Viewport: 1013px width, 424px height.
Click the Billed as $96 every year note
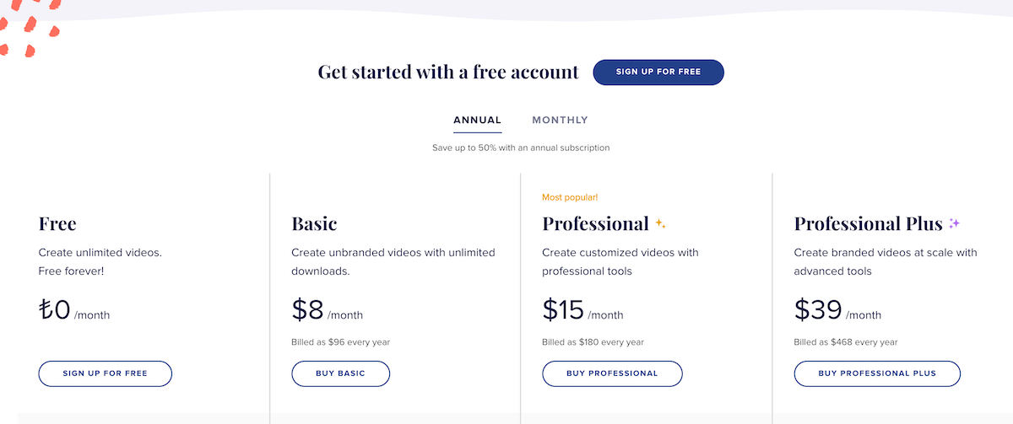point(340,342)
